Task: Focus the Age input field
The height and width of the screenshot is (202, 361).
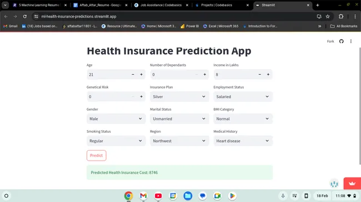Action: click(x=108, y=74)
